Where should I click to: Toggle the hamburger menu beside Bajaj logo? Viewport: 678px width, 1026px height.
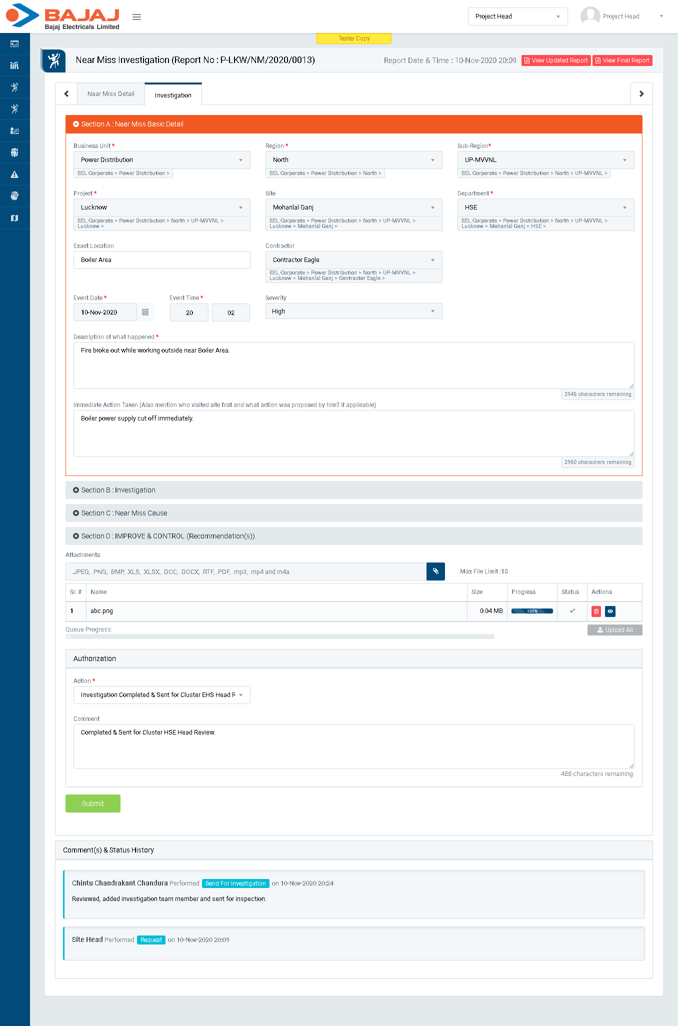click(136, 17)
